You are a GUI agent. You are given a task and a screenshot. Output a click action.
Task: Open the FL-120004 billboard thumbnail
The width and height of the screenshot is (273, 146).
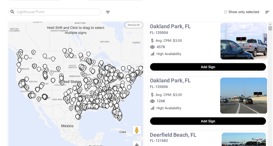[x=244, y=41]
